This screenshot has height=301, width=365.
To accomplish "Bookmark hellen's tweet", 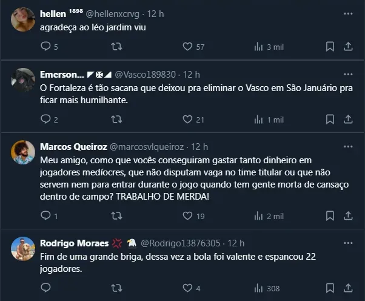I will (x=330, y=46).
